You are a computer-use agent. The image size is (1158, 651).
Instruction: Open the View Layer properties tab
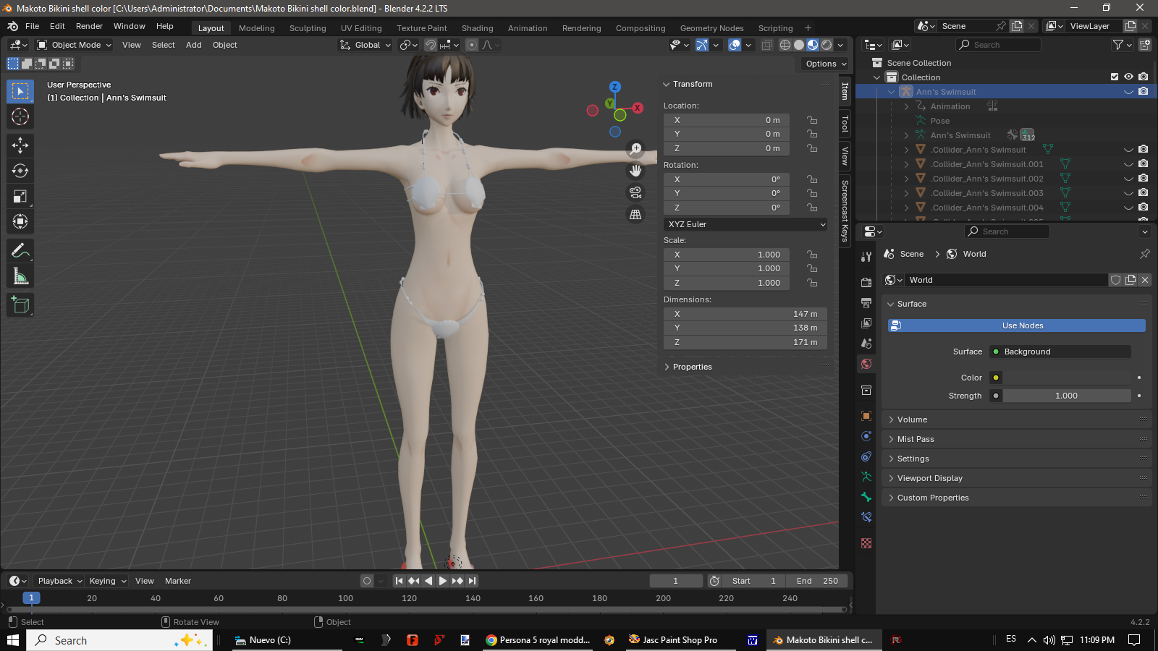[866, 323]
